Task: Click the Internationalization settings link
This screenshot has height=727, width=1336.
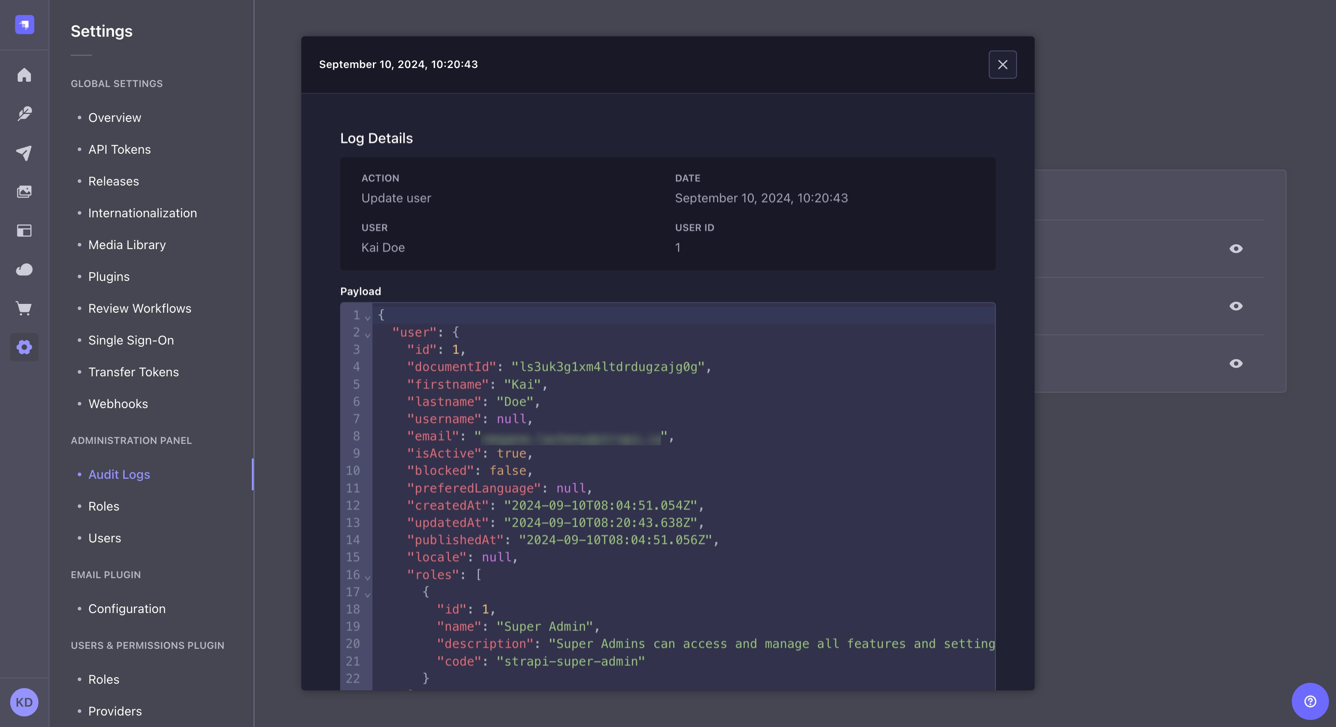Action: tap(142, 213)
